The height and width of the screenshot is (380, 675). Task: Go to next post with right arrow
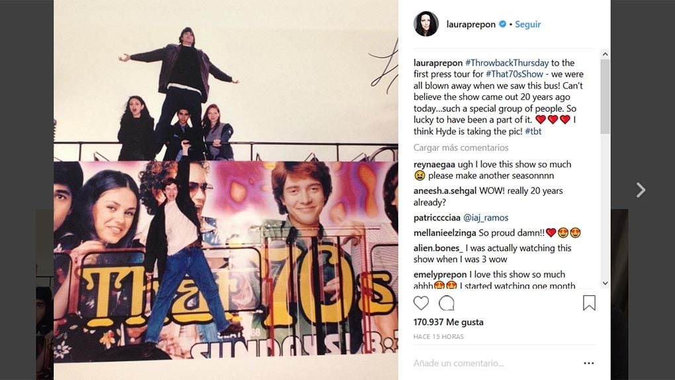click(x=641, y=191)
